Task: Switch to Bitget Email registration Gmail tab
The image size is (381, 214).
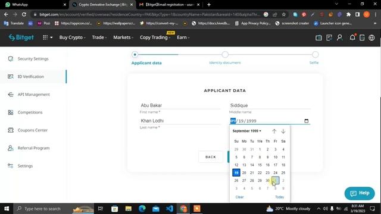Action: tap(169, 5)
